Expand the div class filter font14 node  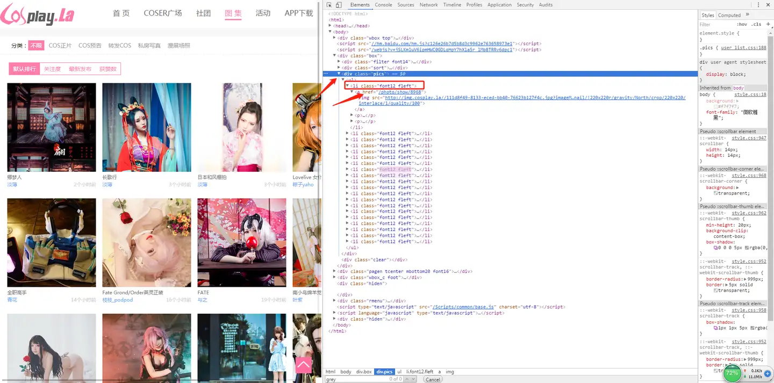pyautogui.click(x=339, y=62)
